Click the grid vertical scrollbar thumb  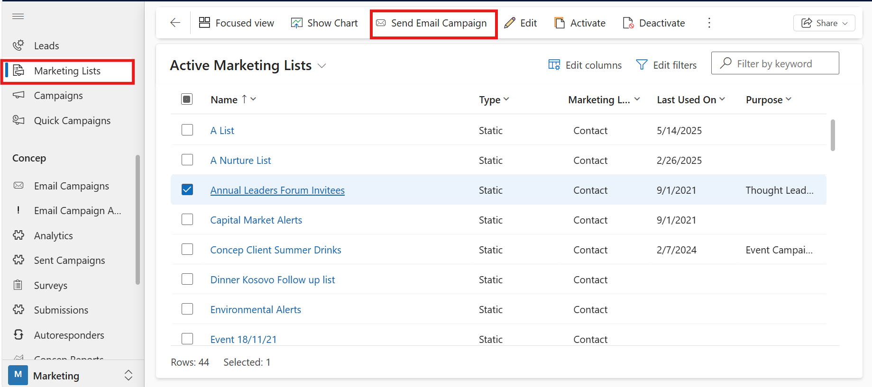click(833, 135)
